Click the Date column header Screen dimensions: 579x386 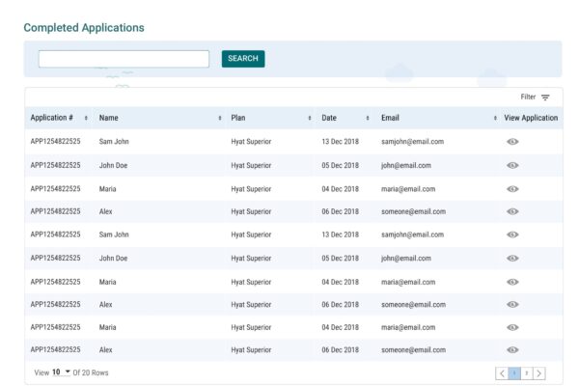pyautogui.click(x=329, y=118)
